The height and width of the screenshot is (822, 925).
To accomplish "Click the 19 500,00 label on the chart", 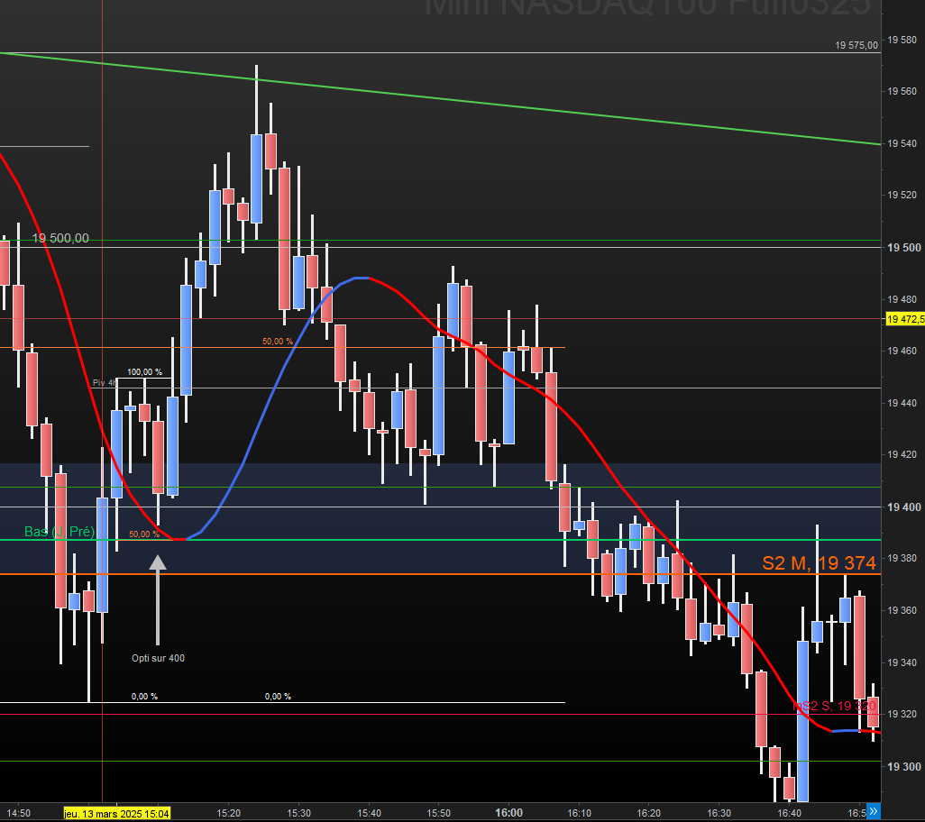I will point(60,238).
